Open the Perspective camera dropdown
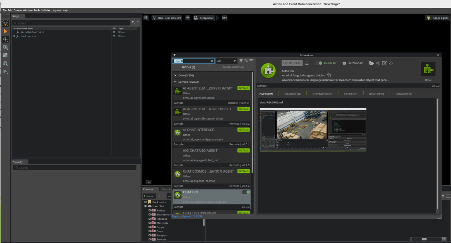 pos(205,18)
